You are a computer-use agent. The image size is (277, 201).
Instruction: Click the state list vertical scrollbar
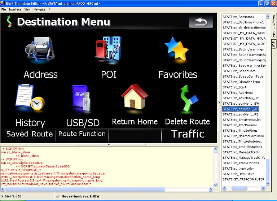268,108
